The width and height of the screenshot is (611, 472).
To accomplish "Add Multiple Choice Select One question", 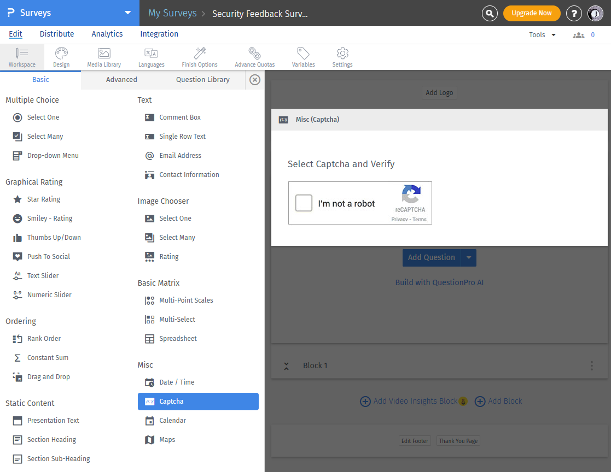I will coord(36,117).
